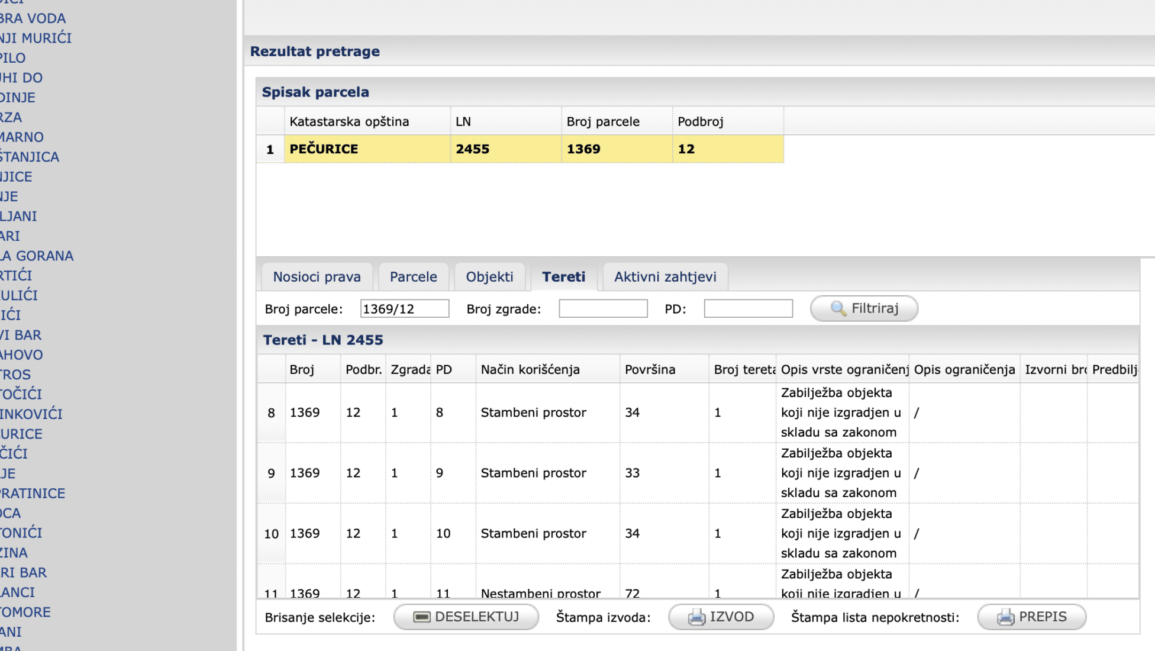Select DOBRA VODA in the sidebar list
This screenshot has width=1155, height=651.
point(33,18)
